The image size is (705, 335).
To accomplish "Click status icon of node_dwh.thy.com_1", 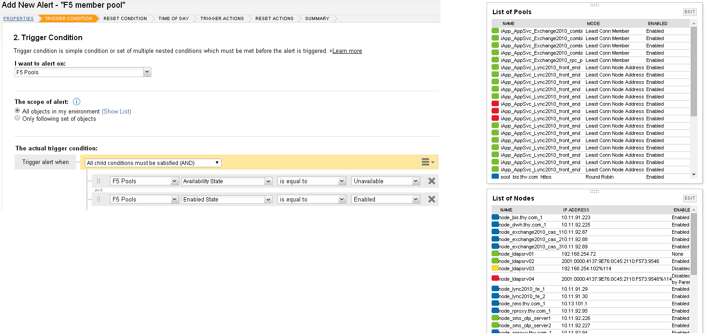I will tap(495, 225).
